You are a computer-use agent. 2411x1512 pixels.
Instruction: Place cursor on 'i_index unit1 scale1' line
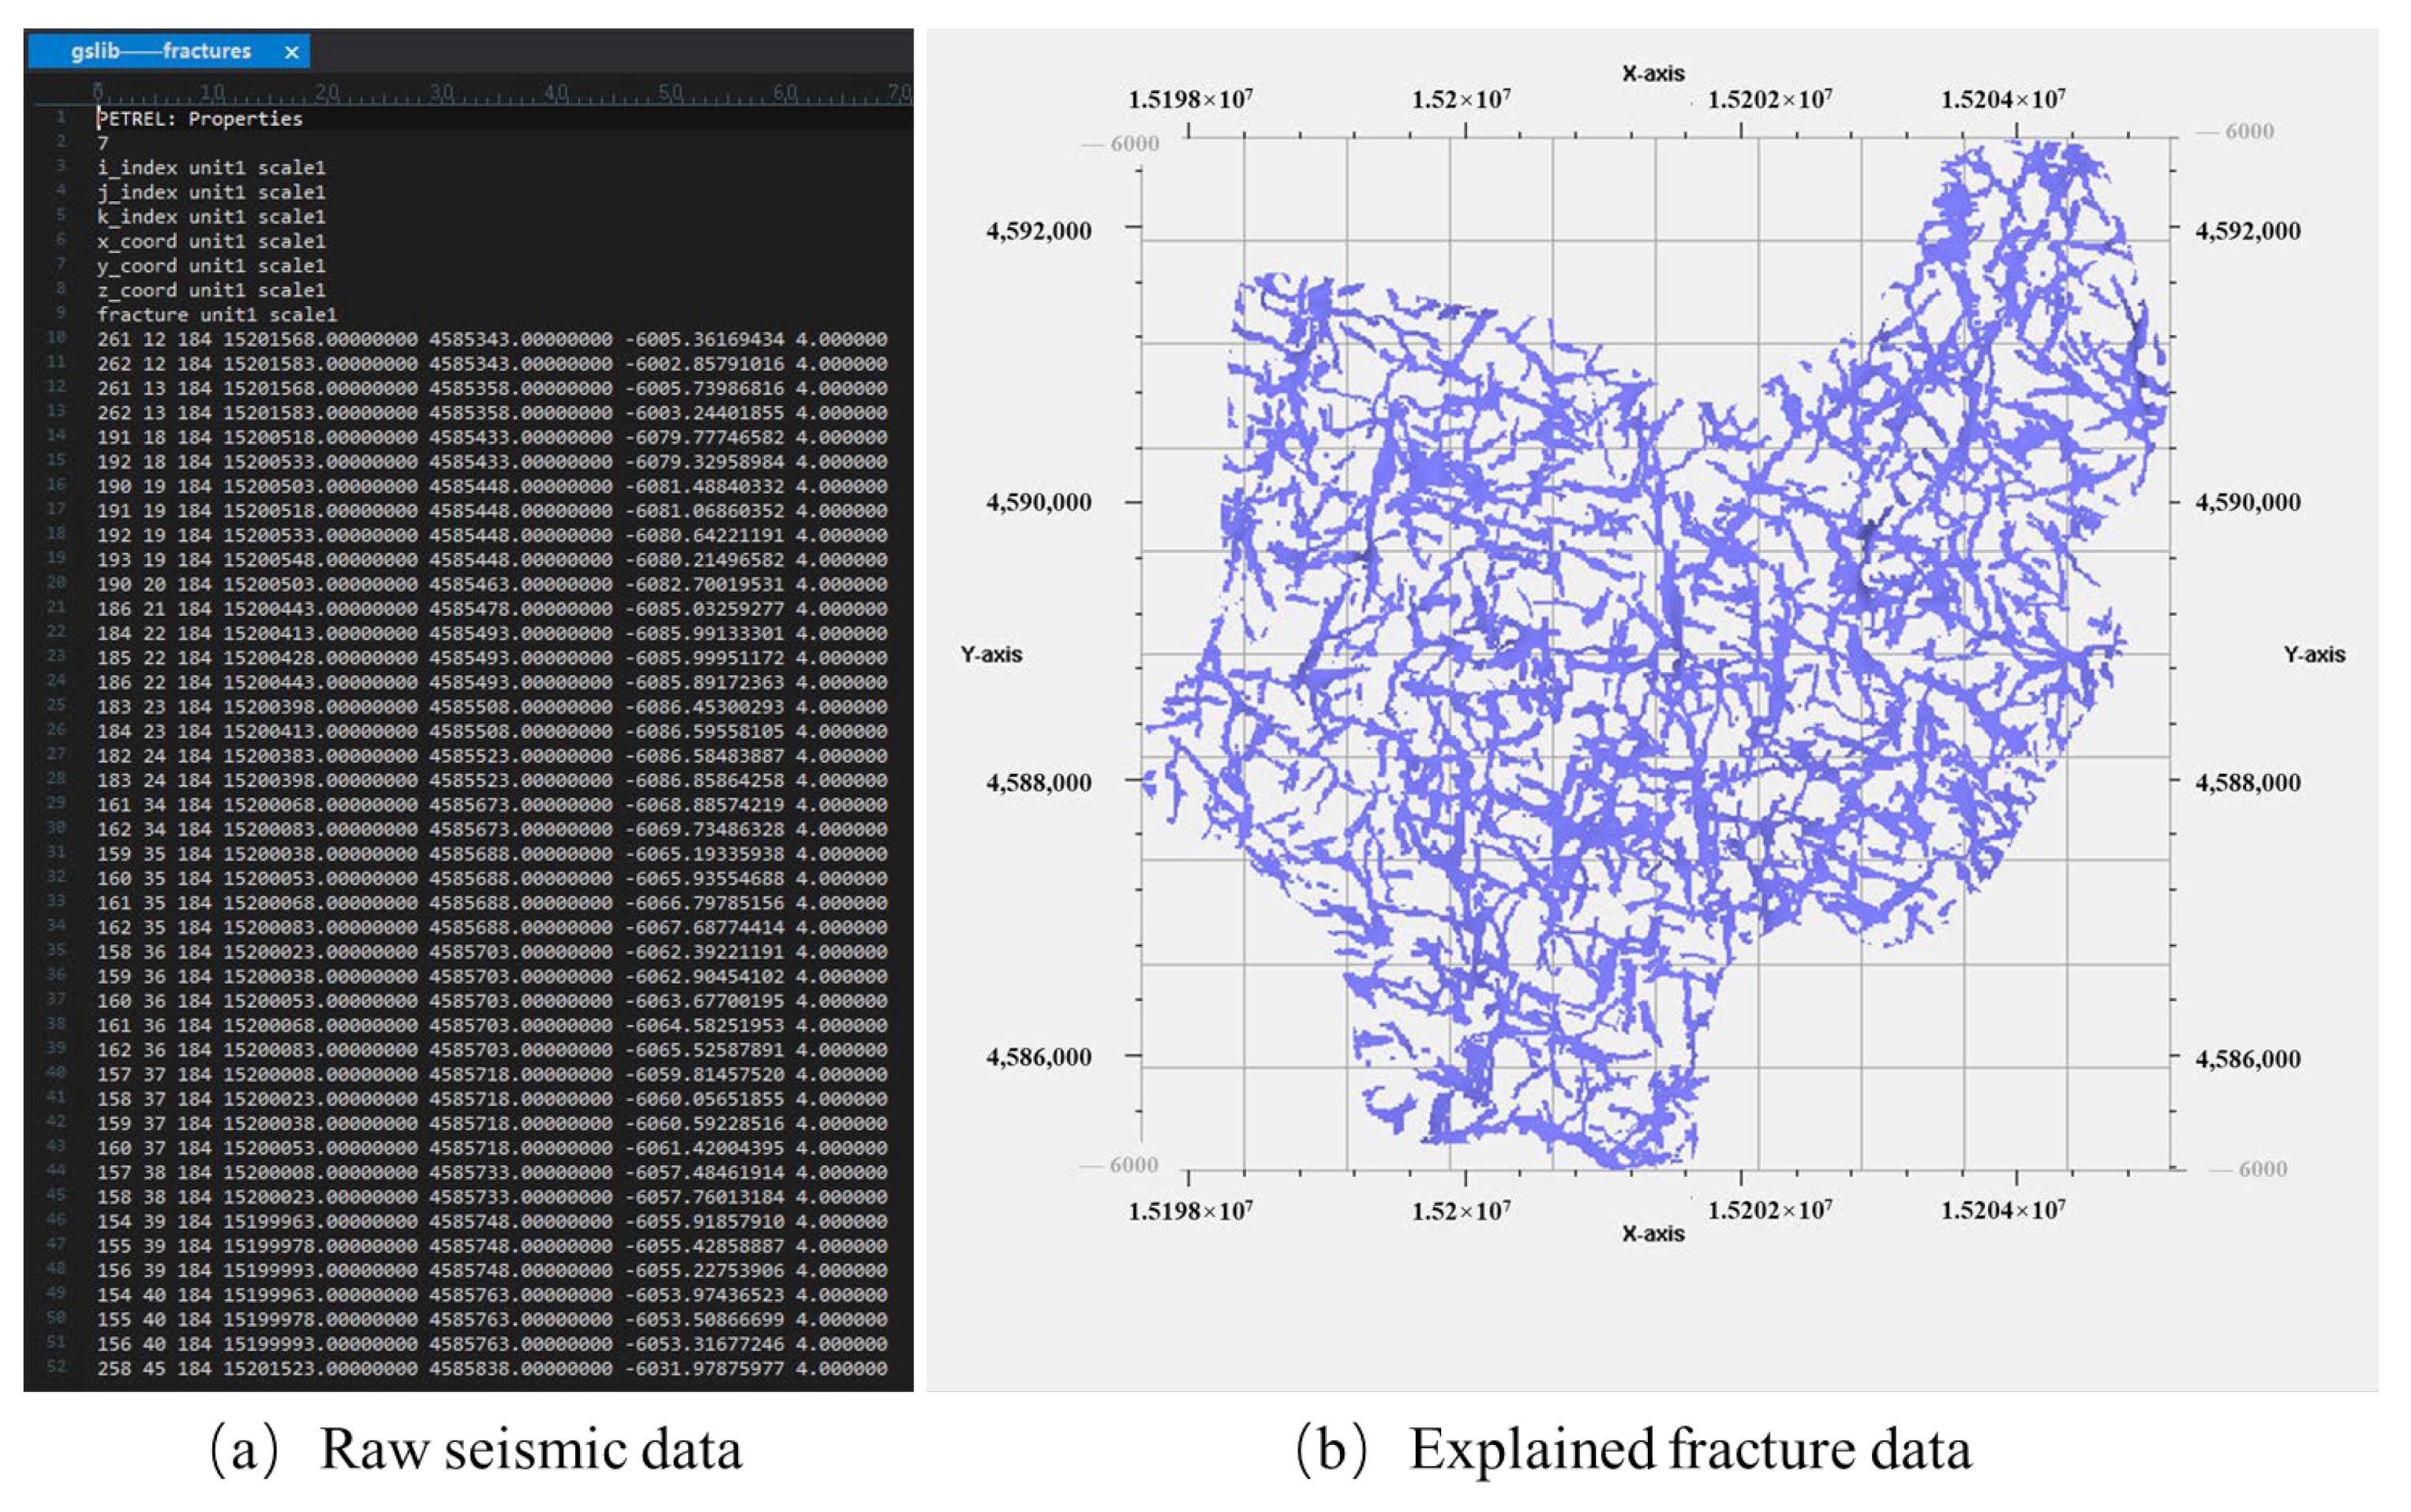click(x=211, y=168)
